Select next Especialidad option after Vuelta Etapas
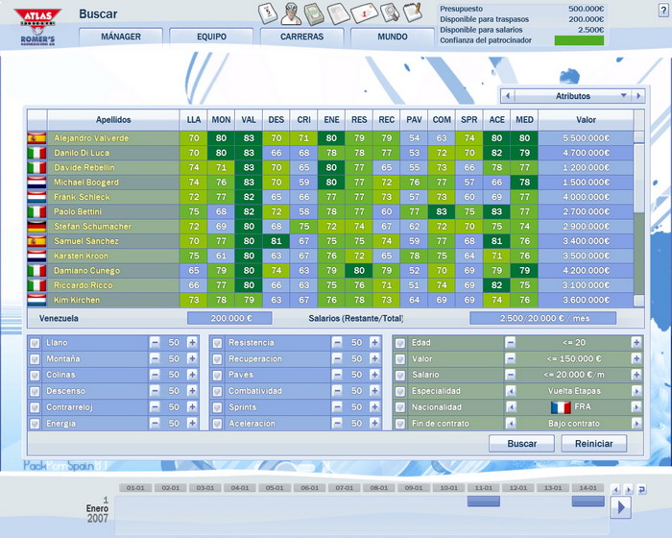Viewport: 672px width, 538px height. pyautogui.click(x=636, y=392)
